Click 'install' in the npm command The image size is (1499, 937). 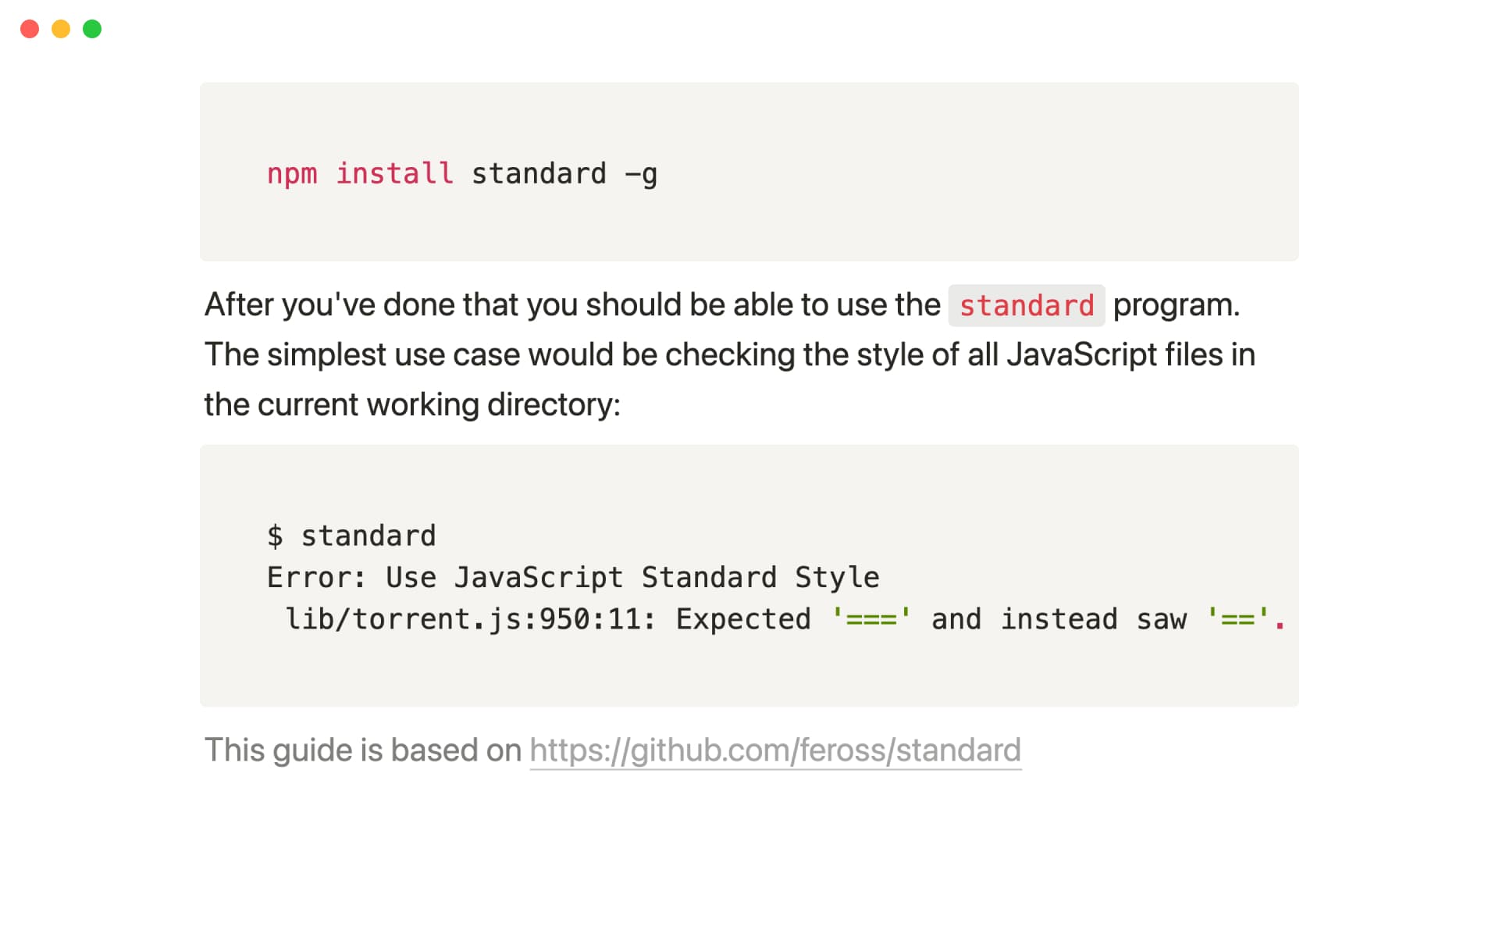[394, 173]
